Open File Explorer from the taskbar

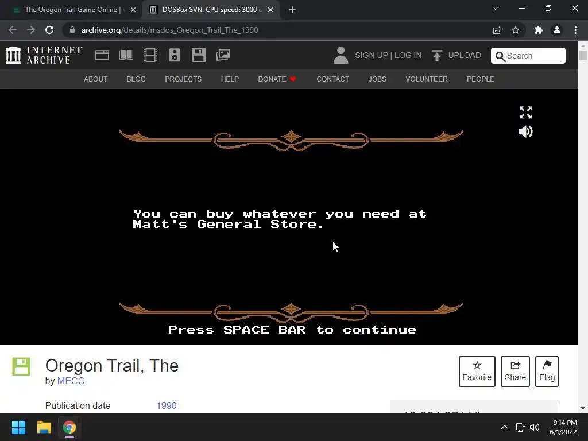point(44,427)
